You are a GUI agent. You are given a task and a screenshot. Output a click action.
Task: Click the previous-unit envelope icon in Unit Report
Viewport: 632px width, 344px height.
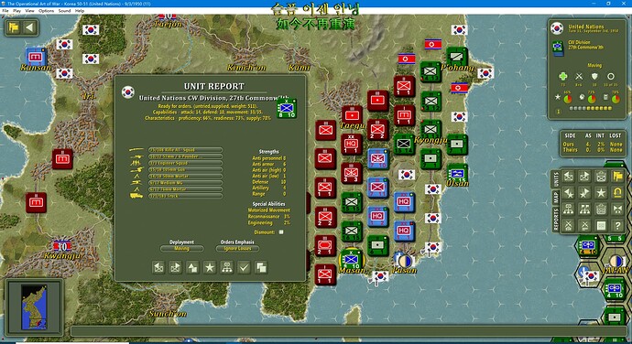pyautogui.click(x=158, y=267)
